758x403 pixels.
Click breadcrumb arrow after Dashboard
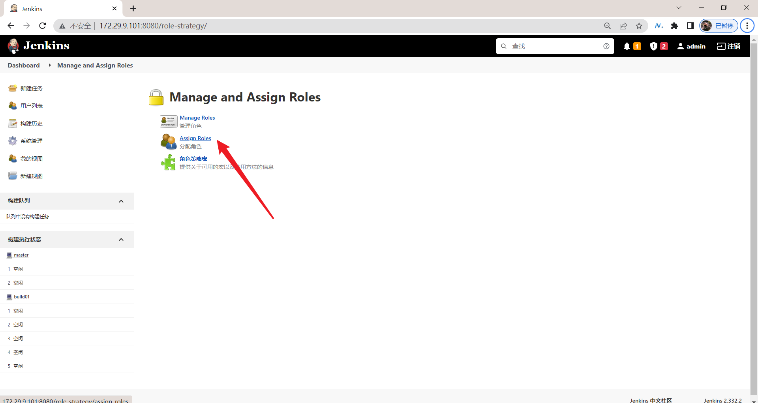[x=50, y=65]
